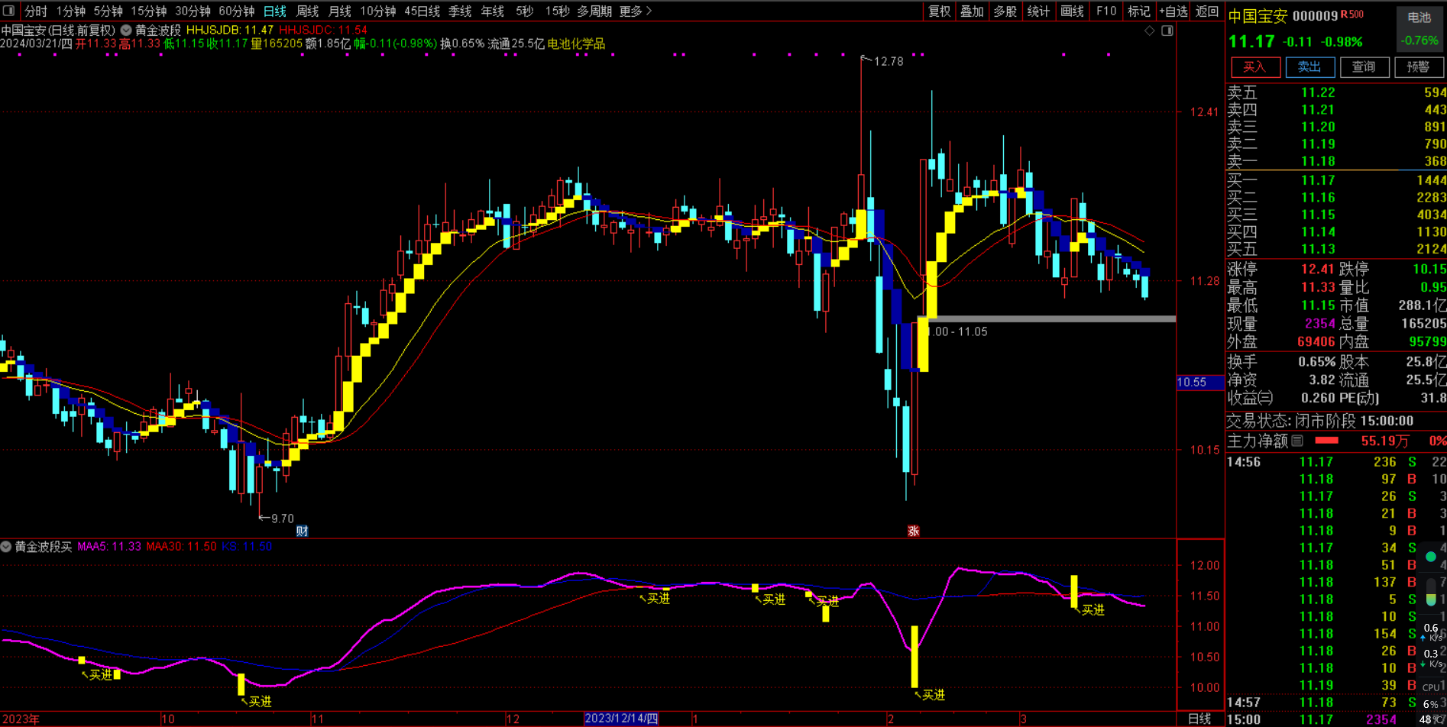The height and width of the screenshot is (727, 1447).
Task: Select the 日线 daily tab
Action: pos(274,11)
